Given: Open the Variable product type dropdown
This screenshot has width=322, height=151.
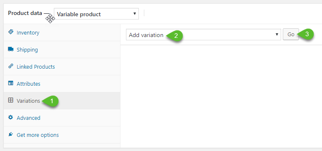Looking at the screenshot, I should [x=96, y=14].
